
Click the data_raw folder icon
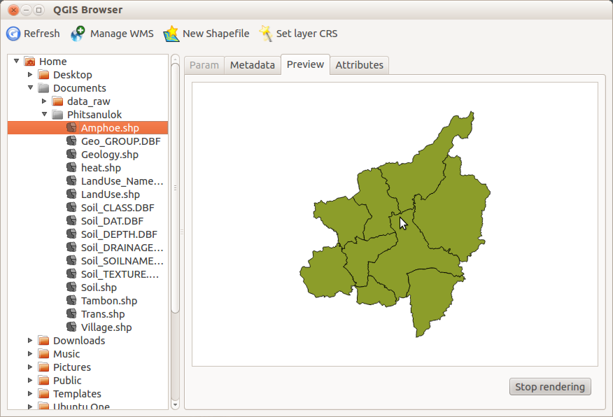tap(57, 101)
